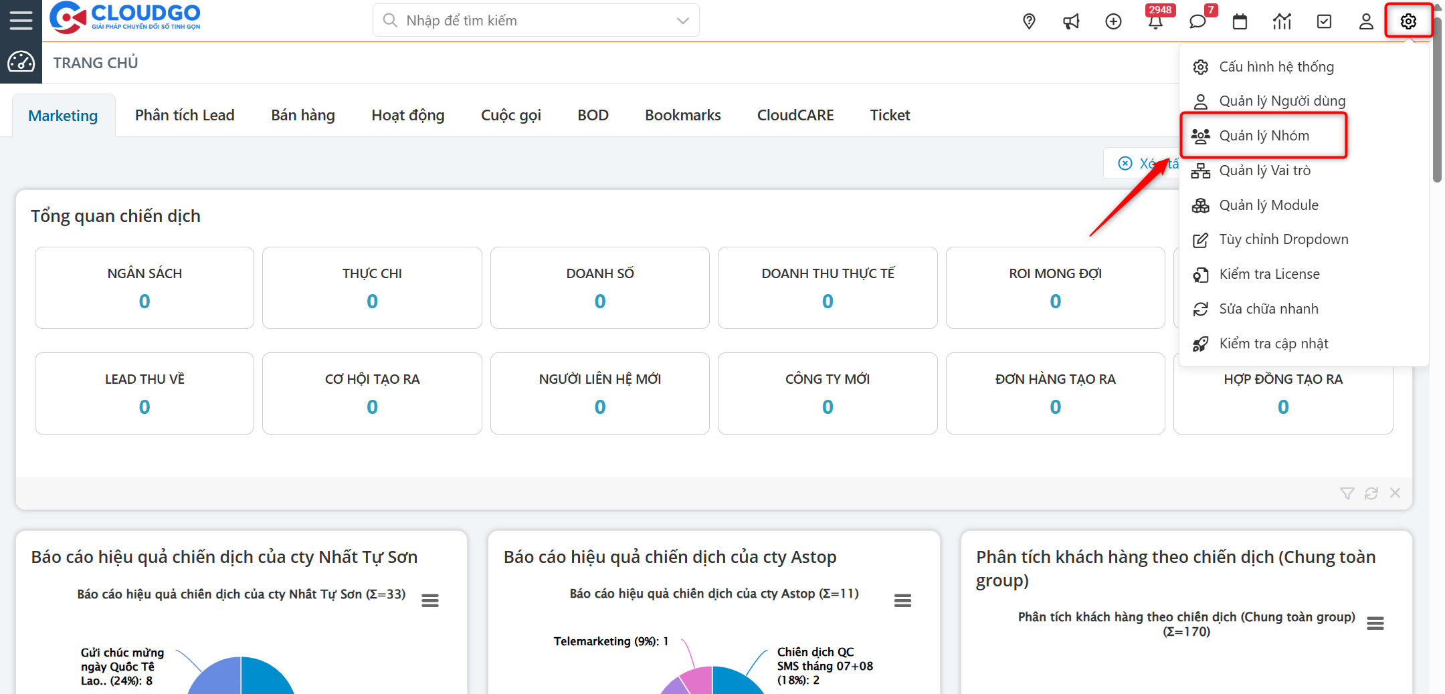Open the tasks checkbox icon
Screen dimensions: 1445x694
coord(1324,21)
